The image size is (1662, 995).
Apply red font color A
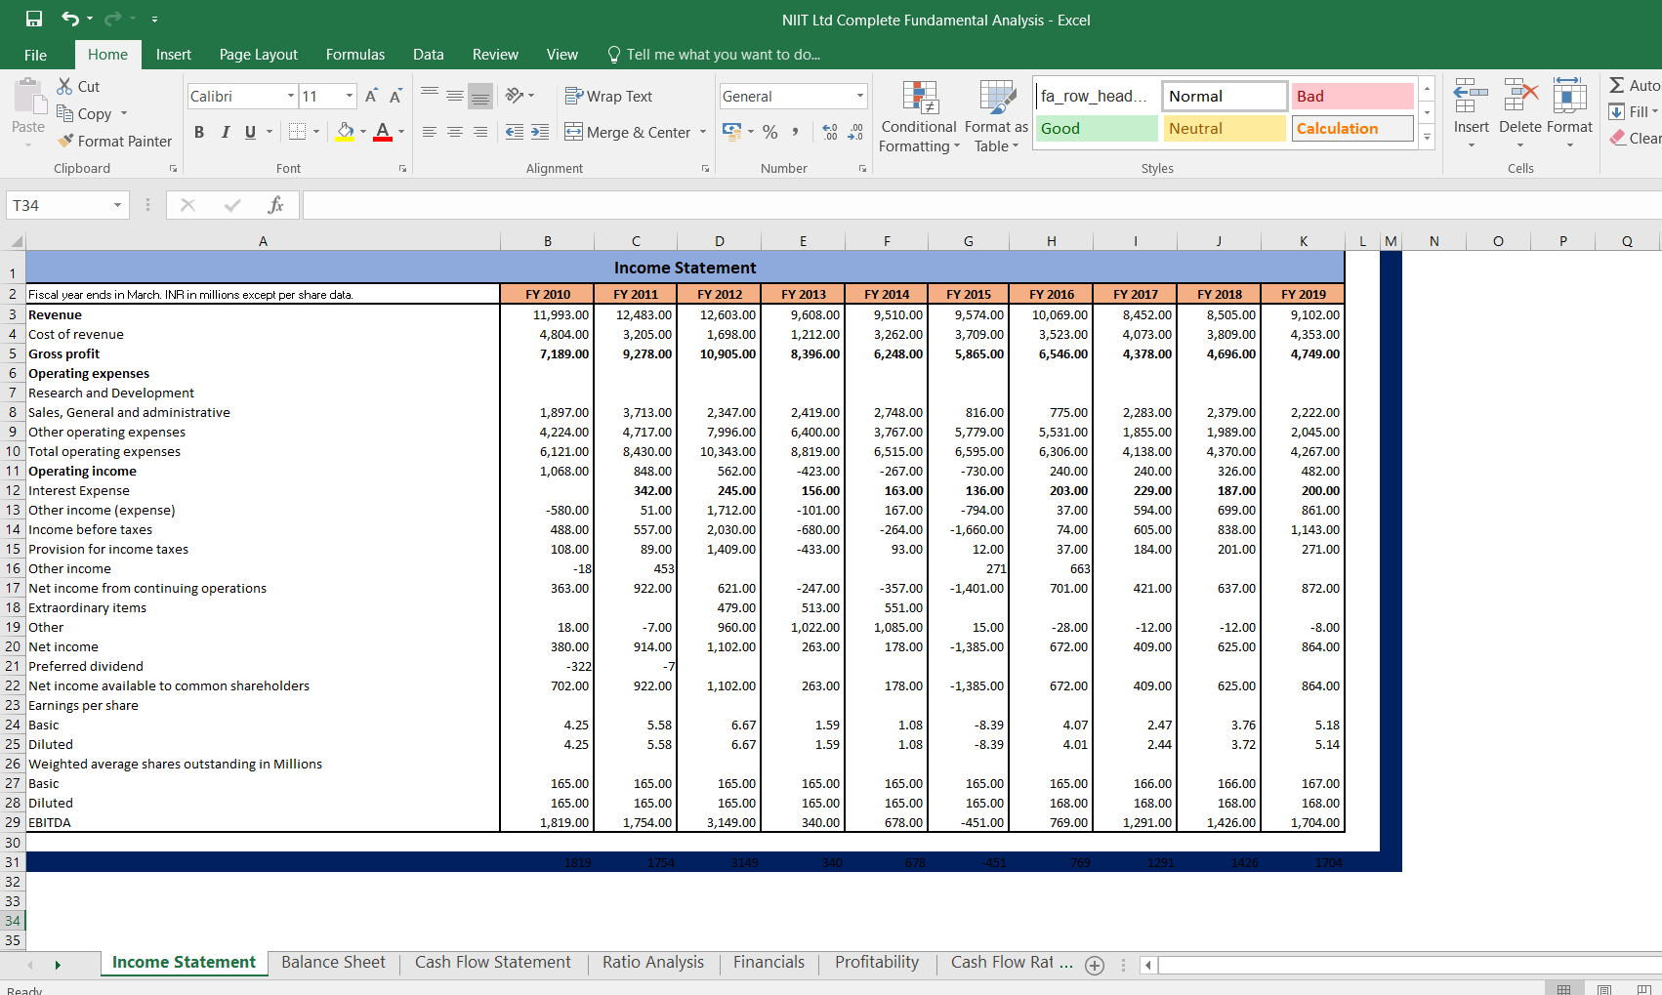(383, 131)
